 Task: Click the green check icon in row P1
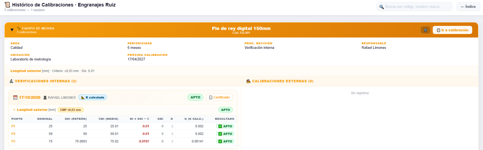coord(220,126)
